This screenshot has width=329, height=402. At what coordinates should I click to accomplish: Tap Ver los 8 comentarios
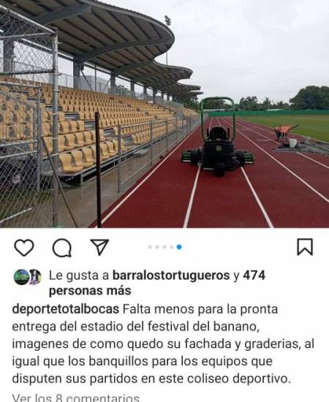[x=75, y=398]
